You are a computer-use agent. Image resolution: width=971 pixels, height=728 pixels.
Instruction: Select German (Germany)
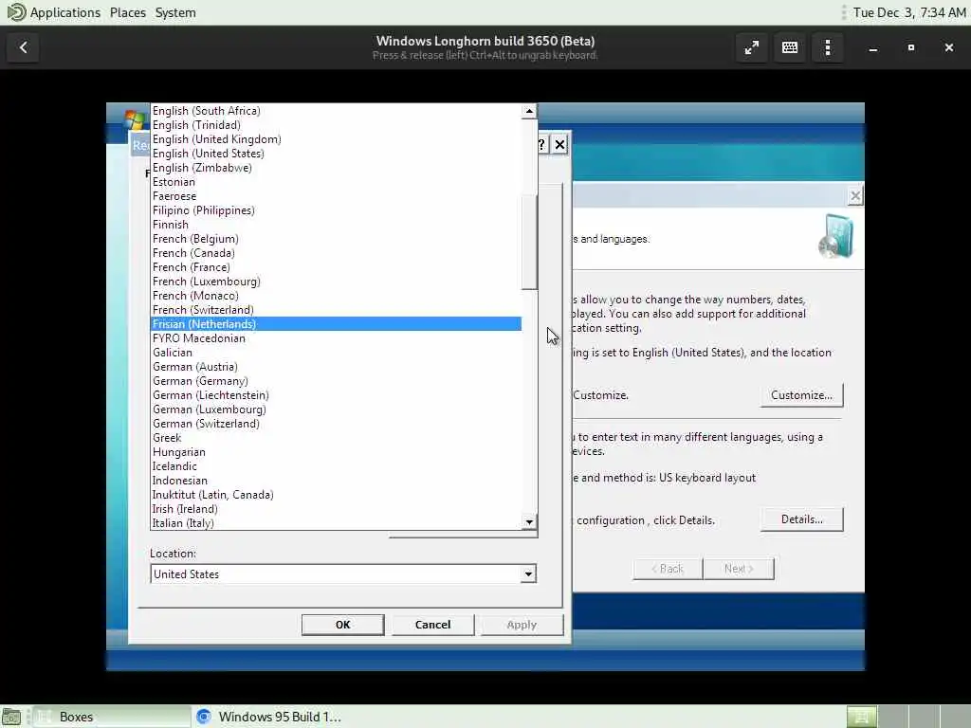point(337,381)
